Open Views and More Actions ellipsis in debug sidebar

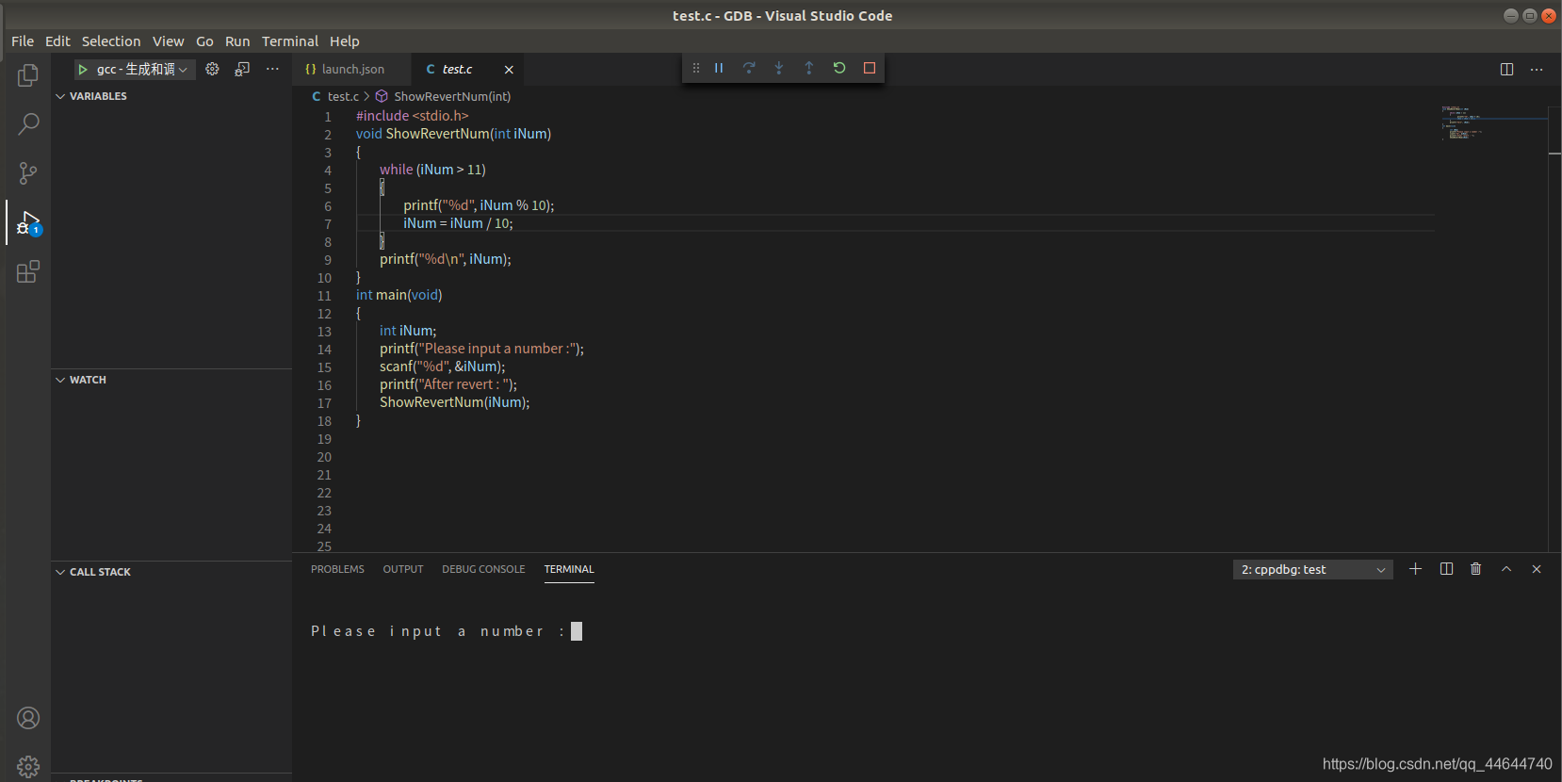[x=272, y=69]
